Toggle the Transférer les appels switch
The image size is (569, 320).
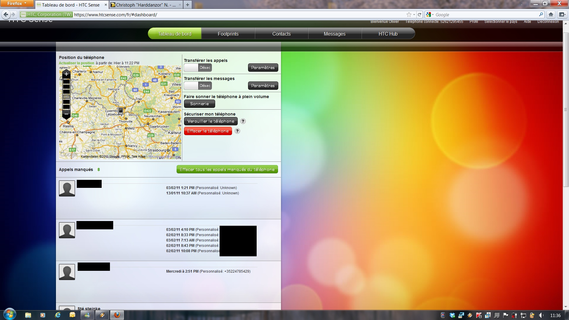coord(198,68)
